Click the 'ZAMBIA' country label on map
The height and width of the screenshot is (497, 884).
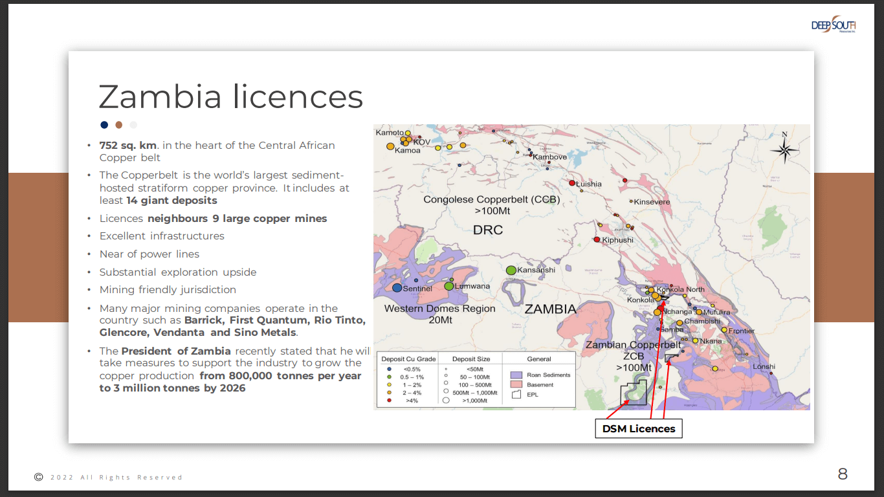click(x=550, y=309)
